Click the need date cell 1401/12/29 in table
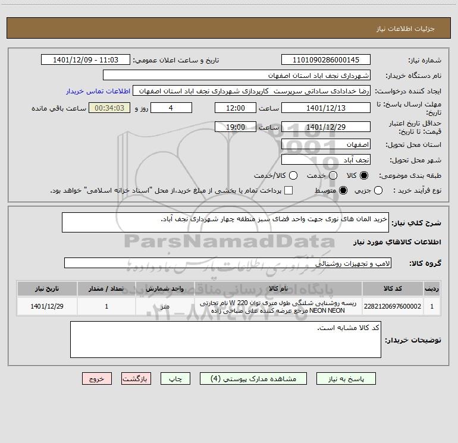Viewport: 458px width, 443px height. (47, 306)
